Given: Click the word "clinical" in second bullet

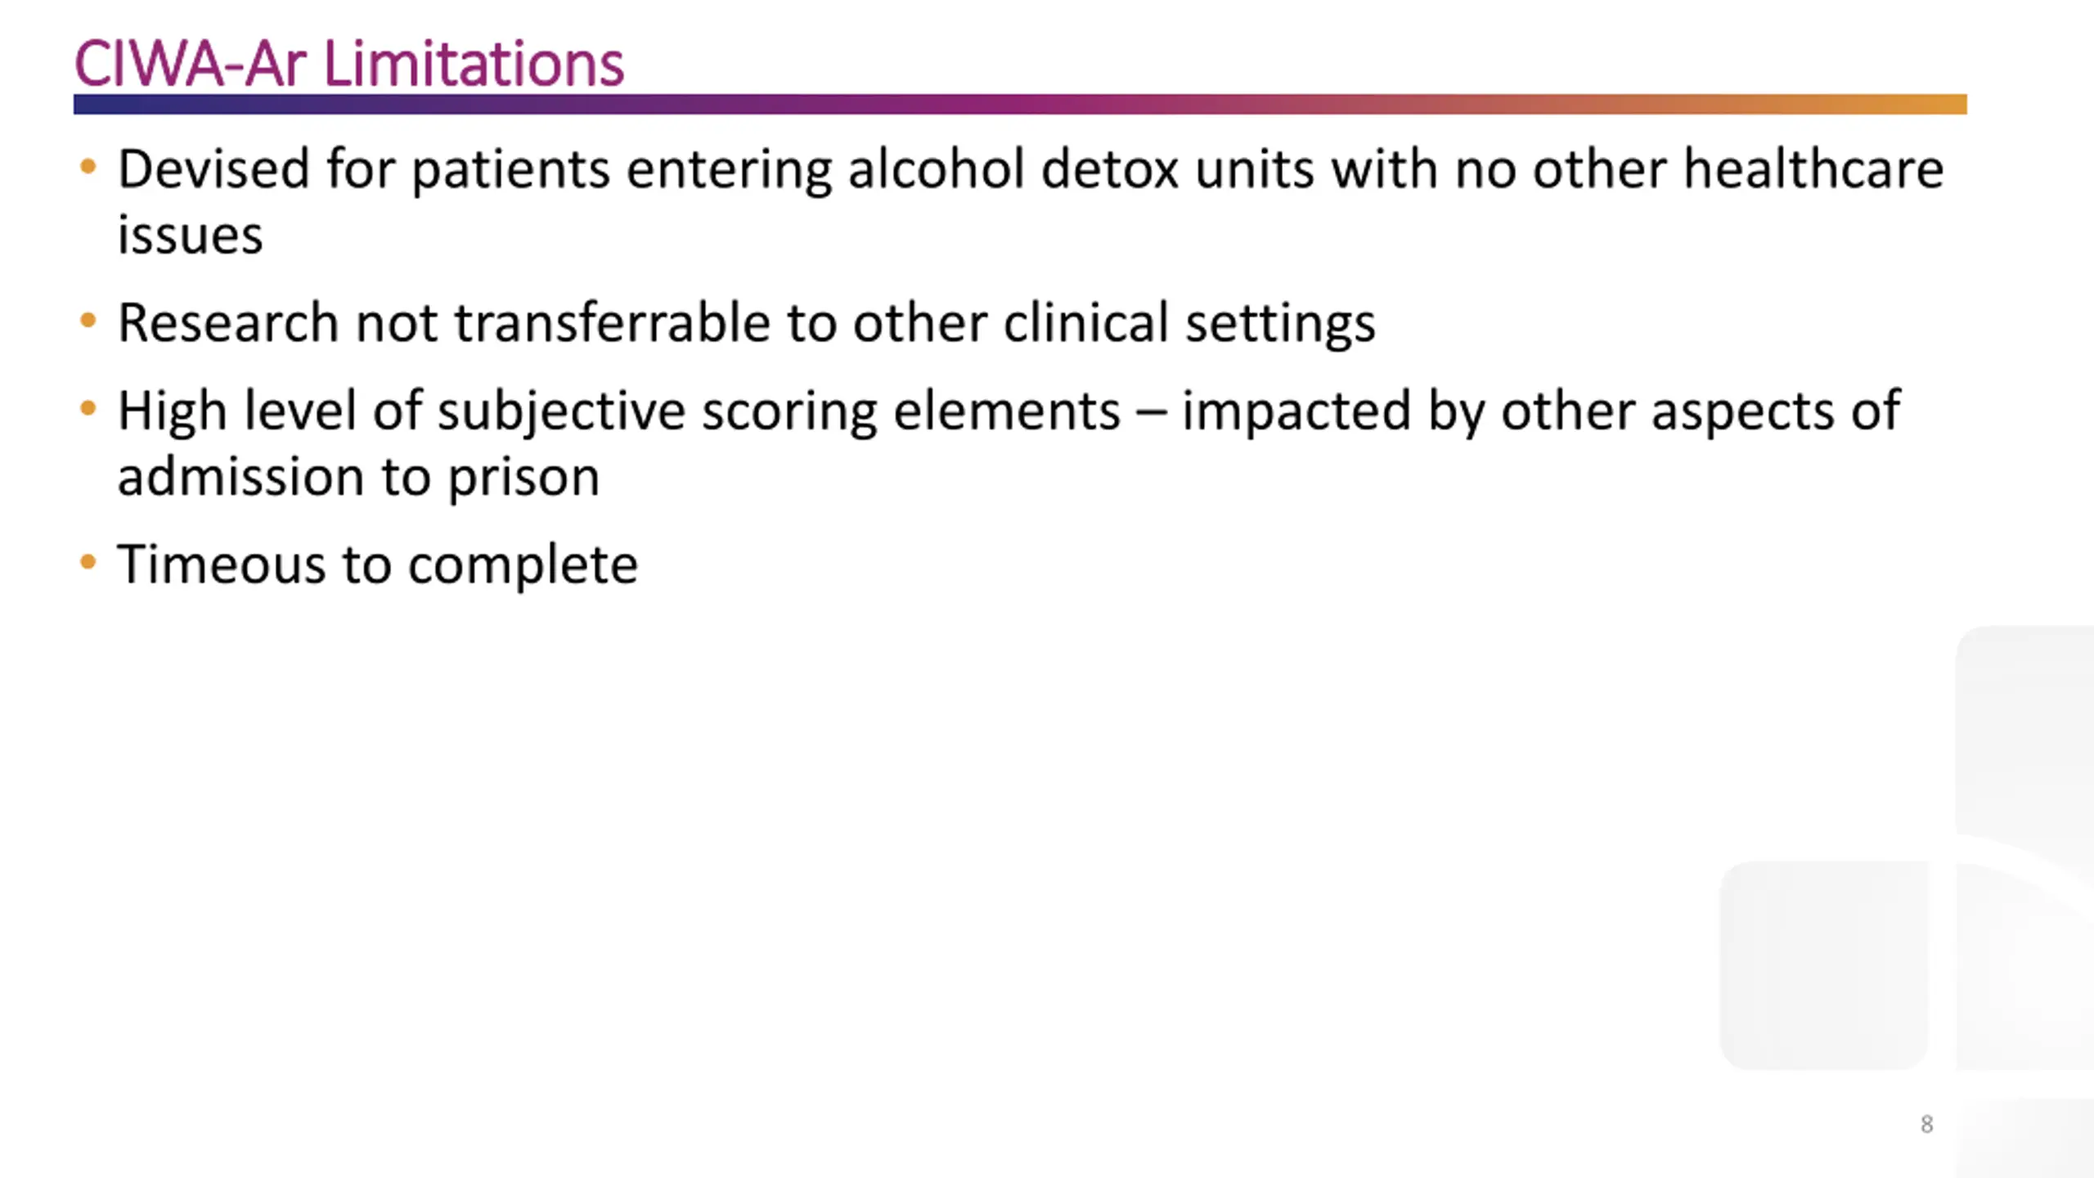Looking at the screenshot, I should [x=1085, y=322].
